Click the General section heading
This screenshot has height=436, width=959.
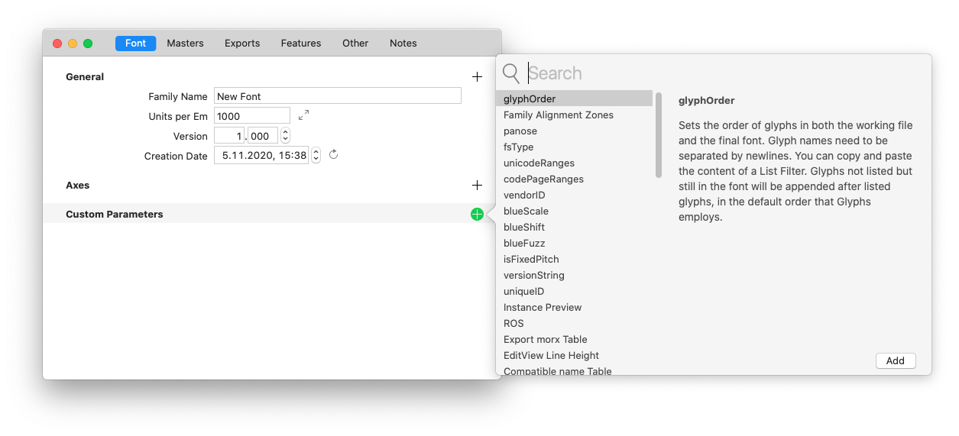85,77
